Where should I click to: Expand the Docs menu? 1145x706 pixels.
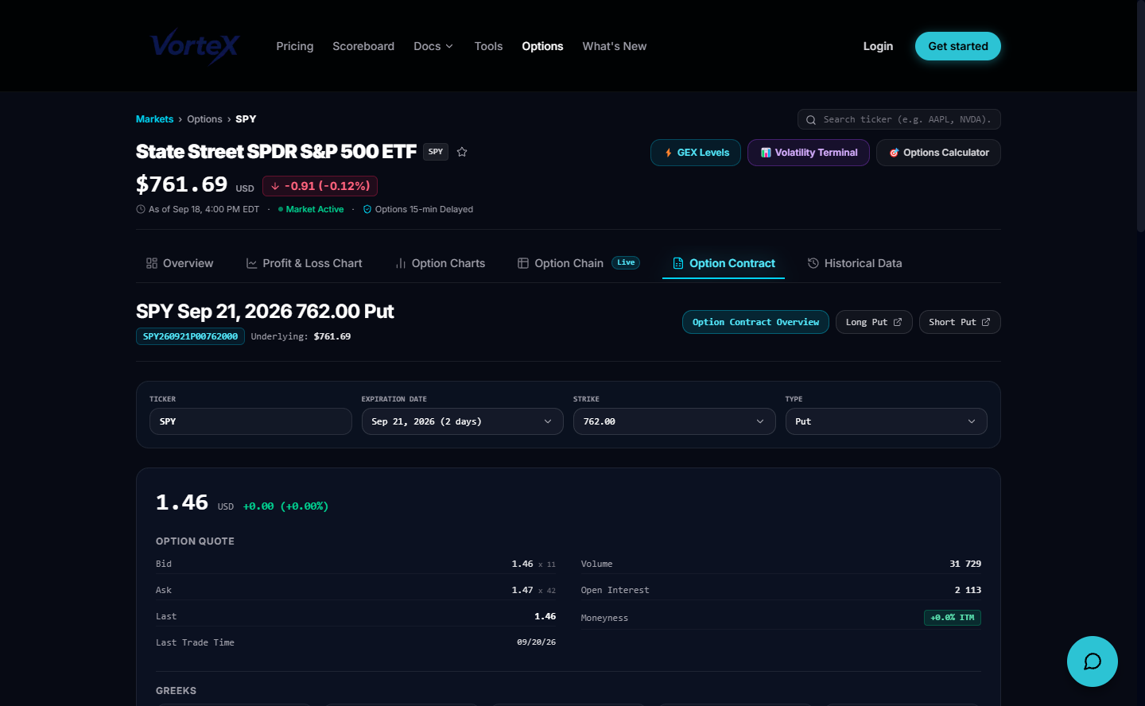click(x=433, y=46)
